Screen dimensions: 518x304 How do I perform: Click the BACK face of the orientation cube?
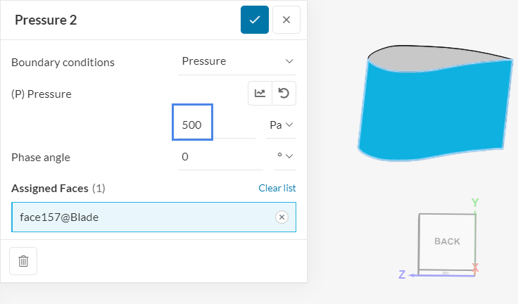coord(447,241)
